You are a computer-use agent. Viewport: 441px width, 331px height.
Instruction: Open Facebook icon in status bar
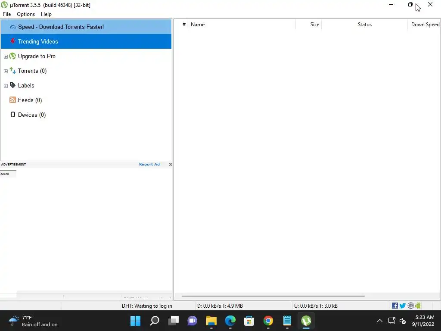pos(395,306)
